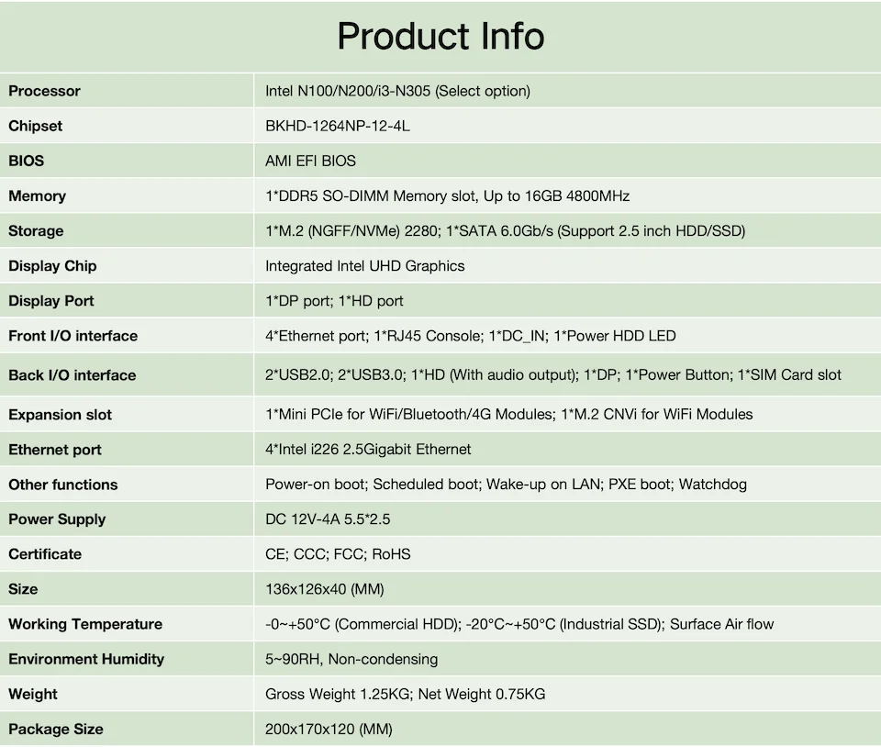Click the Memory row label
Image resolution: width=881 pixels, height=747 pixels.
click(x=37, y=195)
